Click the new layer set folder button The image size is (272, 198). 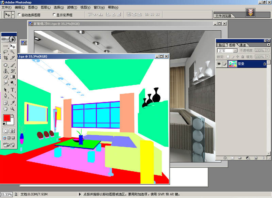point(240,158)
